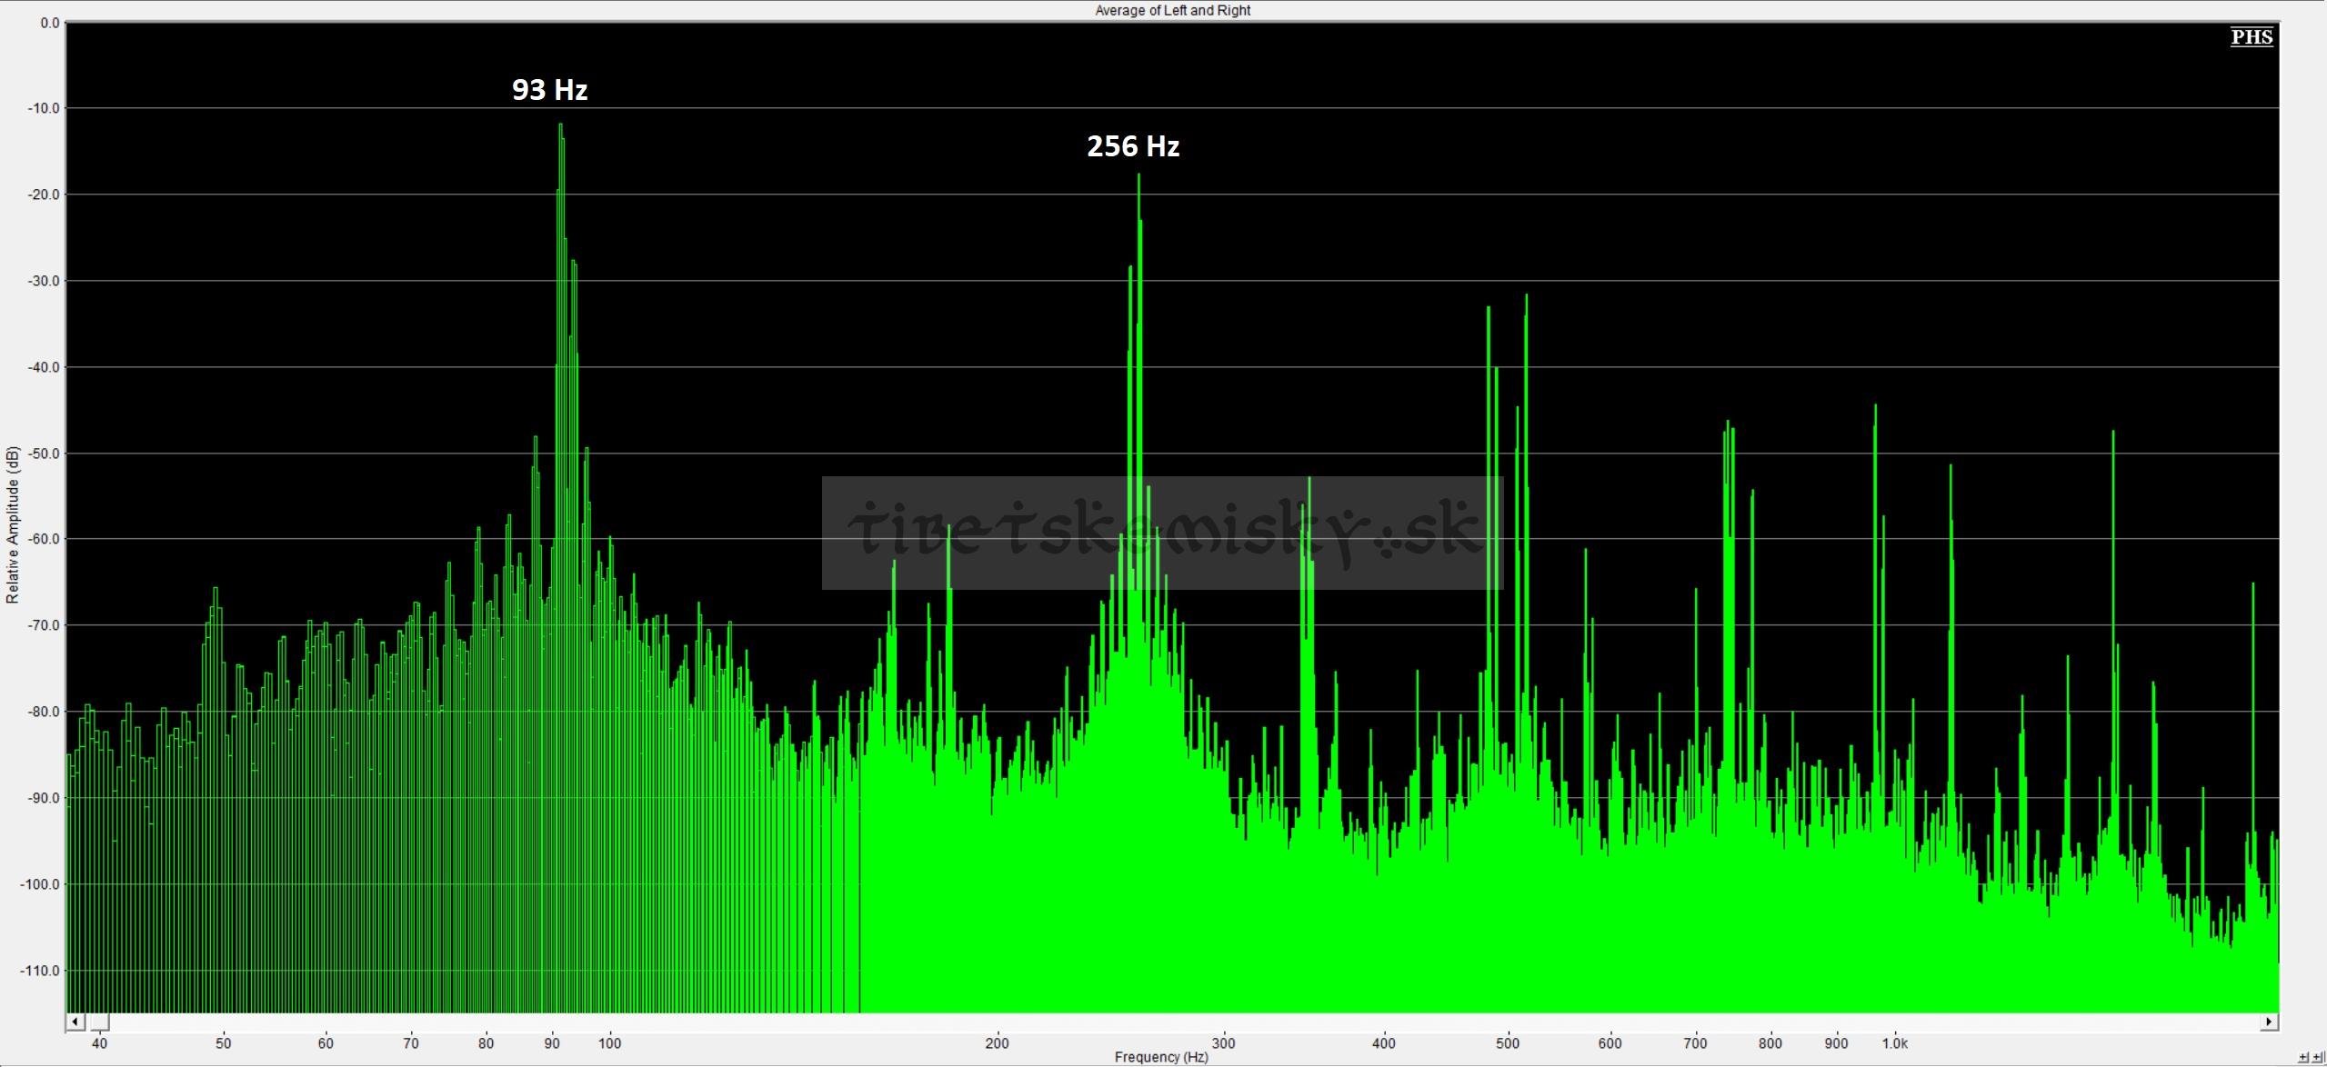The image size is (2327, 1067).
Task: Click the right arrow of frequency scrollbar
Action: (2270, 1022)
